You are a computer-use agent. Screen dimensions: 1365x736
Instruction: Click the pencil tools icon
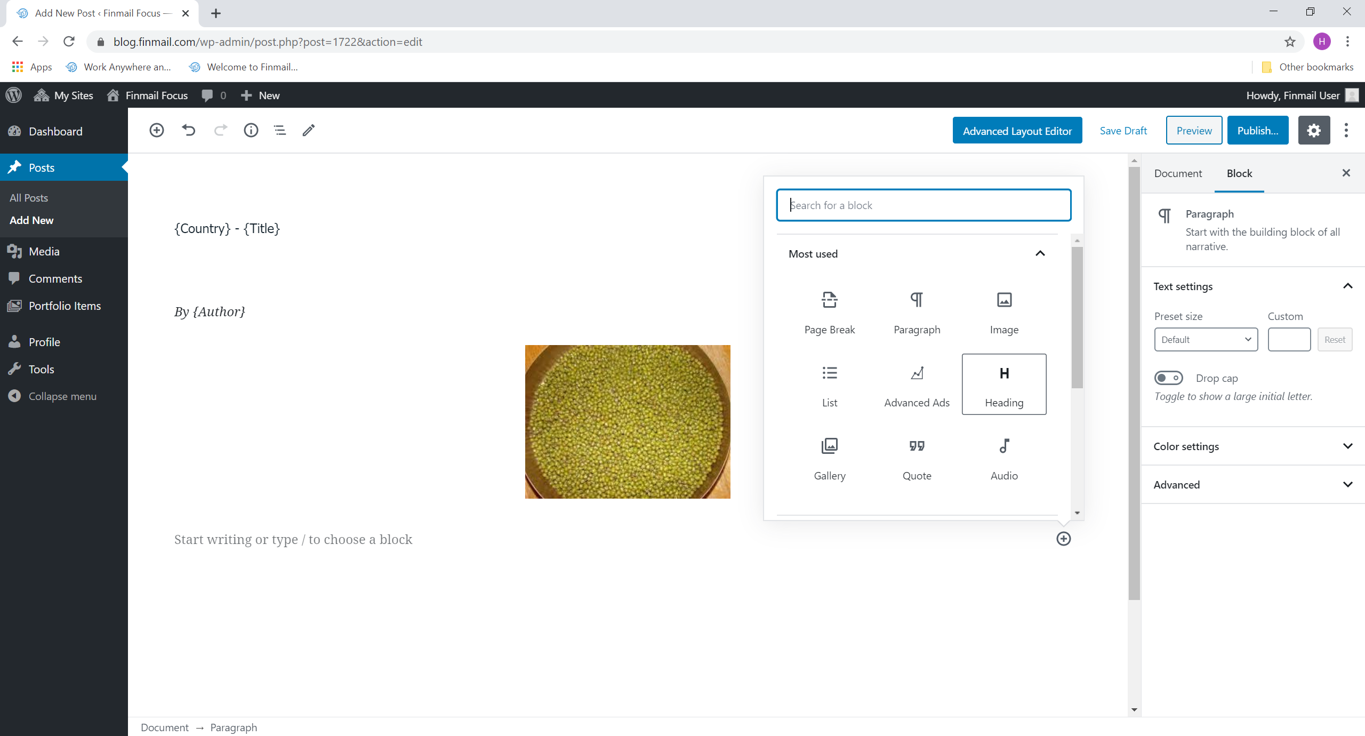pos(309,130)
